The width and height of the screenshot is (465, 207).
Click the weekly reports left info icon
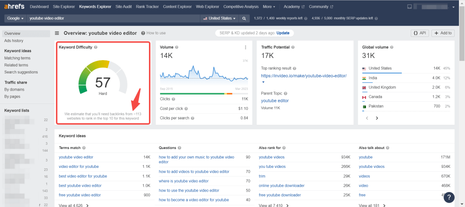306,18
